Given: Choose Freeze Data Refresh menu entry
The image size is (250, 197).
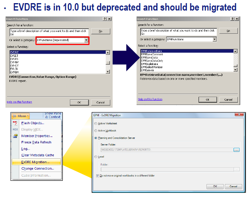Looking at the screenshot, I should 36,142.
